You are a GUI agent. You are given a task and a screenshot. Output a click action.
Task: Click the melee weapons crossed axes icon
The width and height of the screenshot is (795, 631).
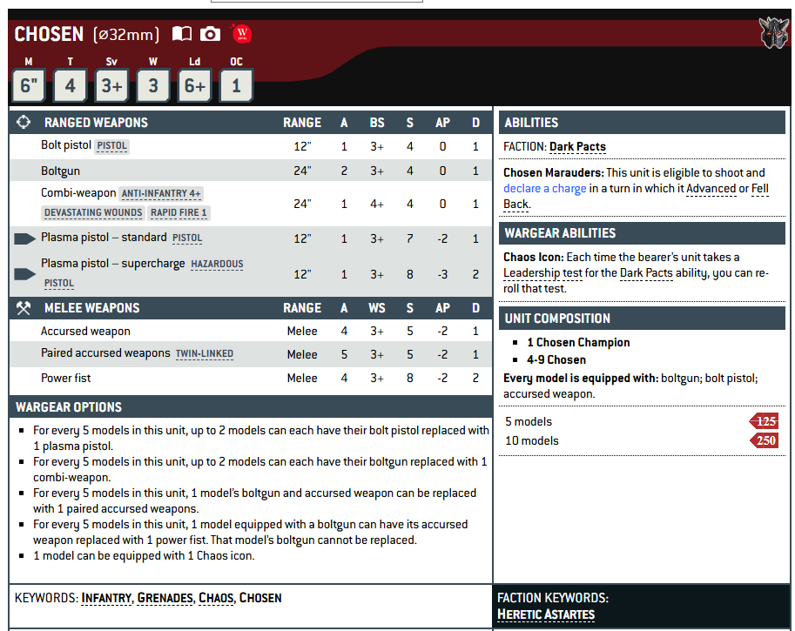point(24,307)
